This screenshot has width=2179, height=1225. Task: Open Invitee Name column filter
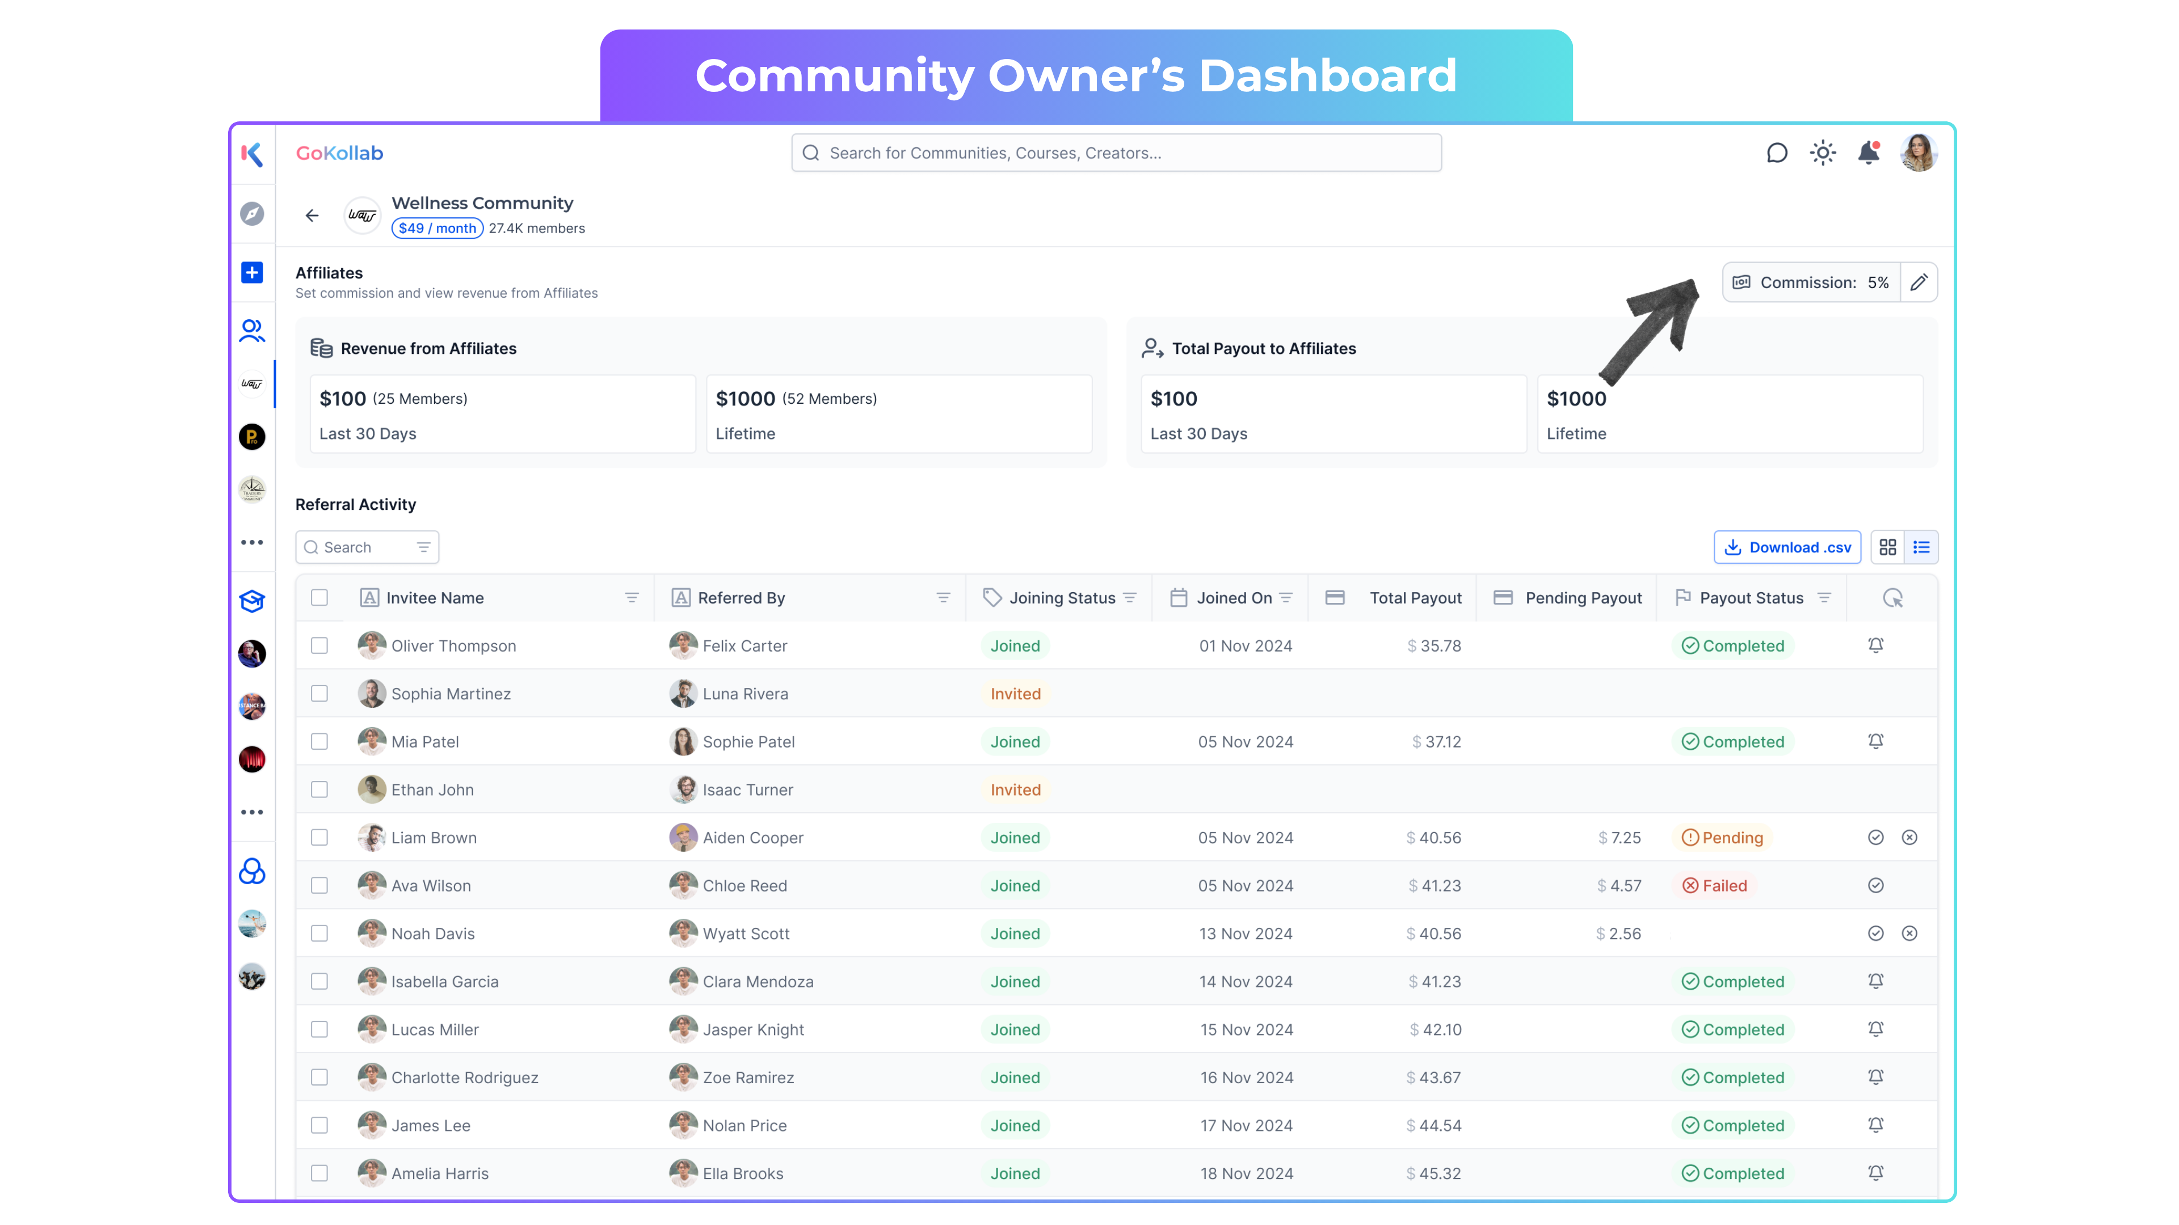(631, 598)
